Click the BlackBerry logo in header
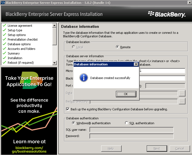192x155 pixels. (167, 14)
